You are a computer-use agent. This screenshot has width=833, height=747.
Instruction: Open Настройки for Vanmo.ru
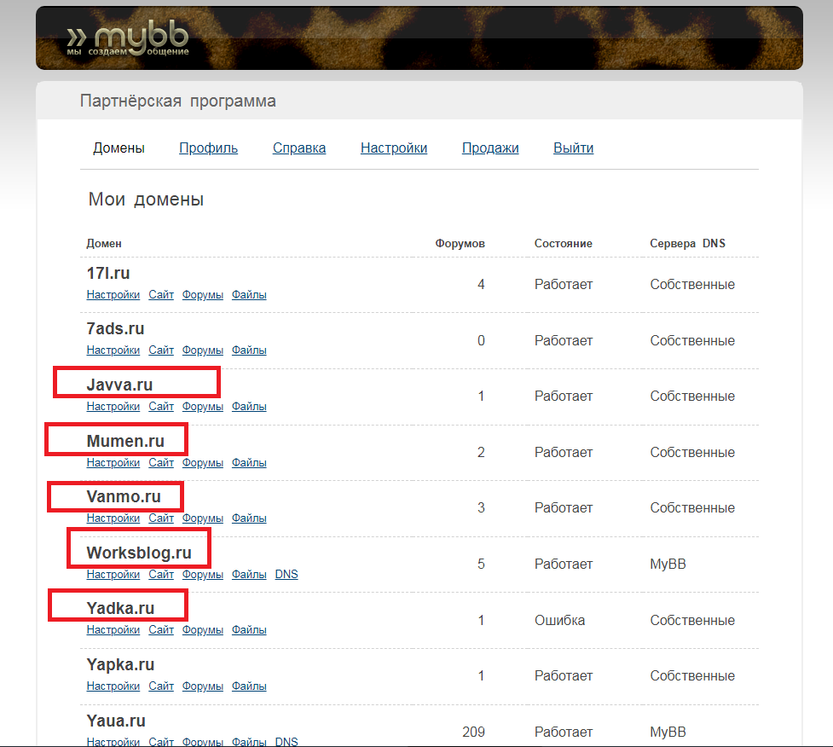coord(113,518)
